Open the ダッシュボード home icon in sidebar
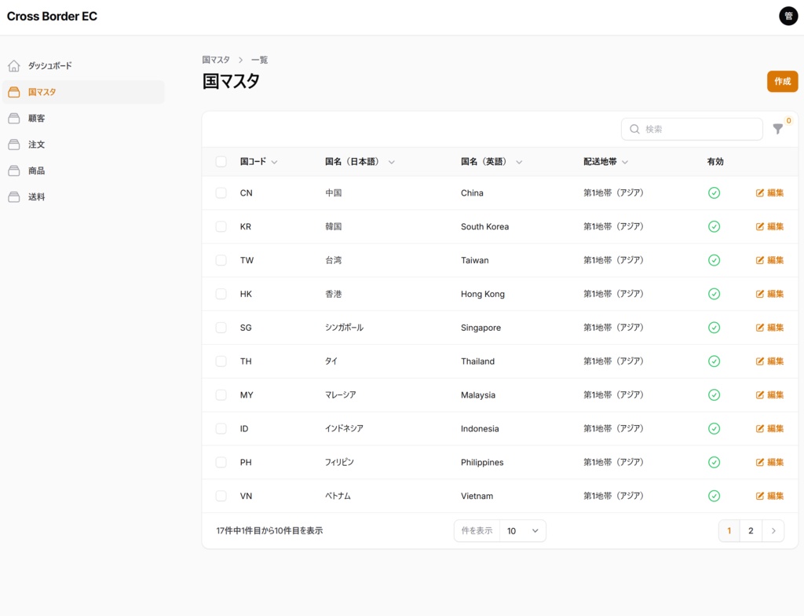The height and width of the screenshot is (616, 804). coord(13,65)
